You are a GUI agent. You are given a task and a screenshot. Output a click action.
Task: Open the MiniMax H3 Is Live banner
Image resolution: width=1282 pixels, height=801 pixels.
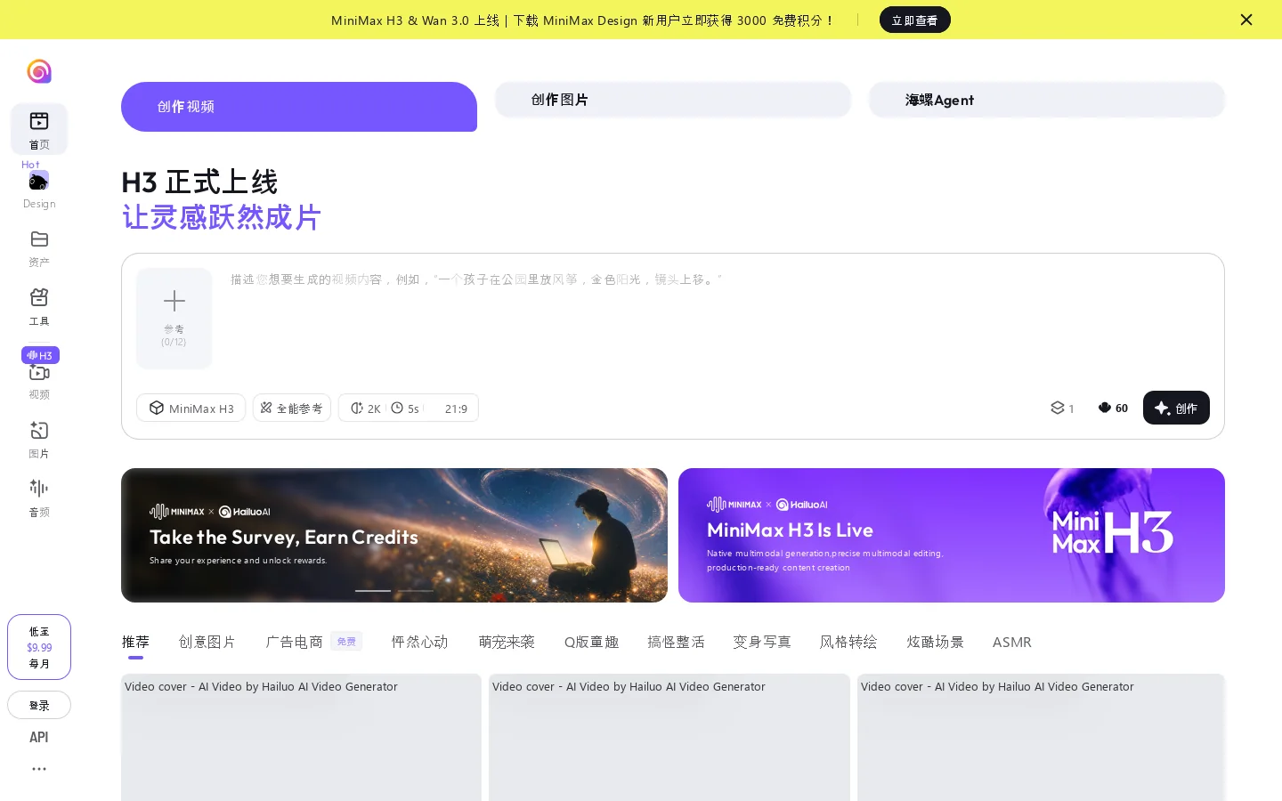(952, 536)
